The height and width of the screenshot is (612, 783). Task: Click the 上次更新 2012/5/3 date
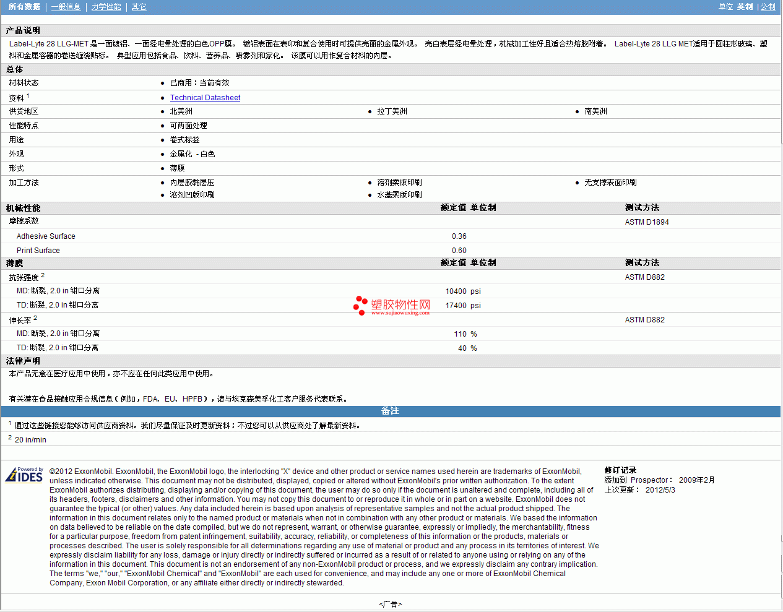coord(640,490)
